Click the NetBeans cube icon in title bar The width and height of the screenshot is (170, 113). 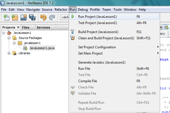pyautogui.click(x=2, y=3)
